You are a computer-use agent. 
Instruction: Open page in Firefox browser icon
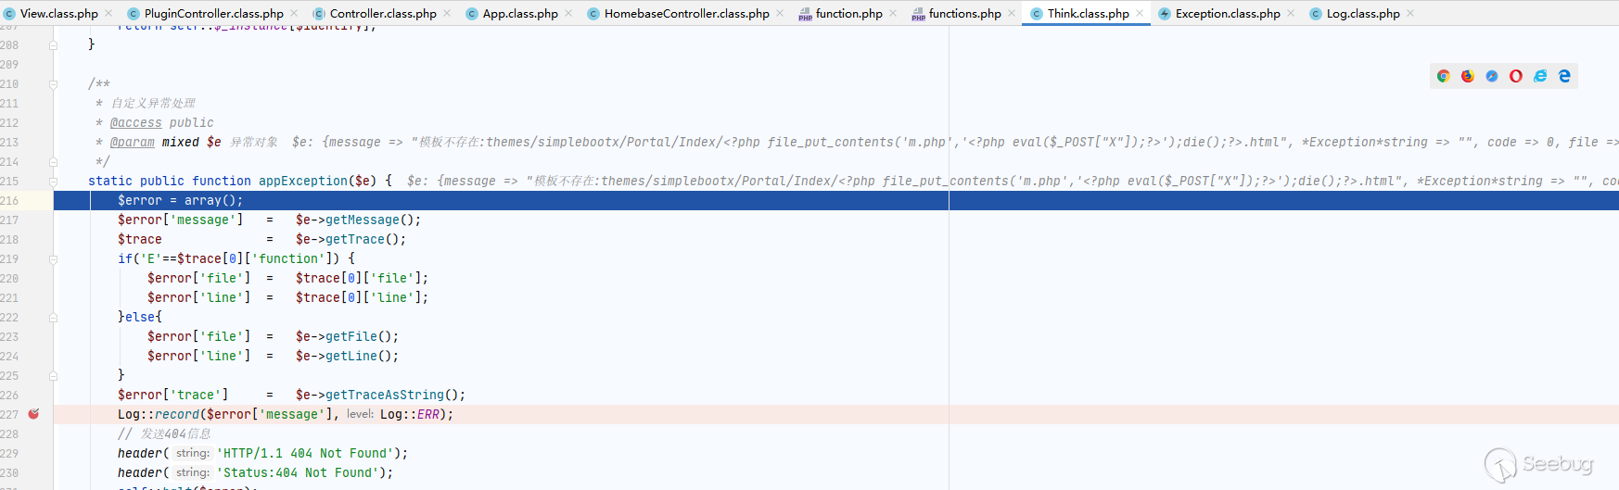(1467, 76)
